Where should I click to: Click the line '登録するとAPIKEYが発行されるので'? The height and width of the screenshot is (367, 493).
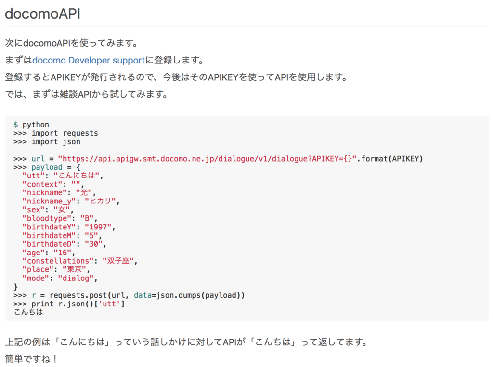177,77
